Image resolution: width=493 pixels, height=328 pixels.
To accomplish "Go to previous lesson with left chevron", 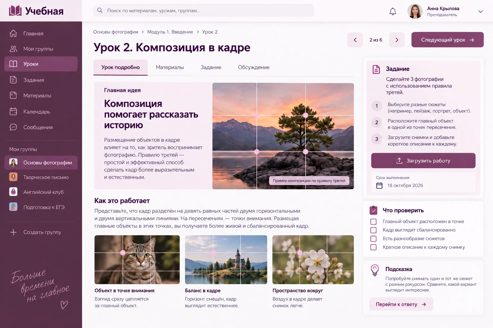I will point(355,40).
